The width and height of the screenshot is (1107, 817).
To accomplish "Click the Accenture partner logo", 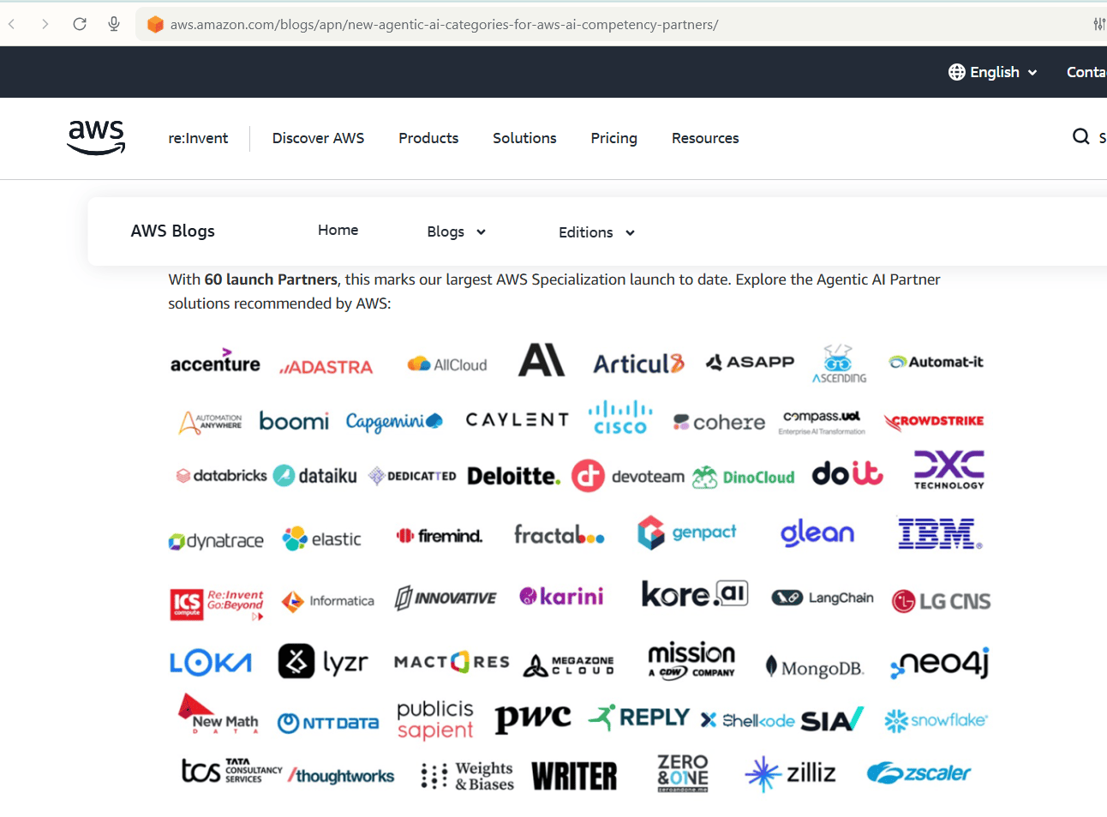I will (215, 361).
